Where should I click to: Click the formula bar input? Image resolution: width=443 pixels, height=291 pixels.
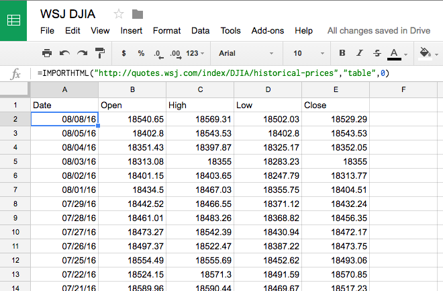point(235,73)
